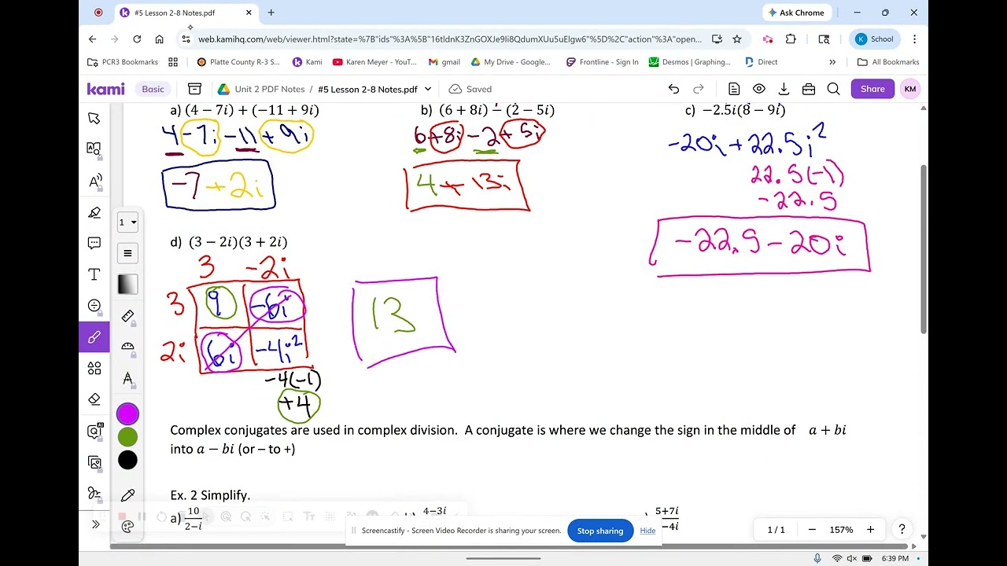The width and height of the screenshot is (1007, 566).
Task: Open the stroke thickness dropdown
Action: point(127,222)
